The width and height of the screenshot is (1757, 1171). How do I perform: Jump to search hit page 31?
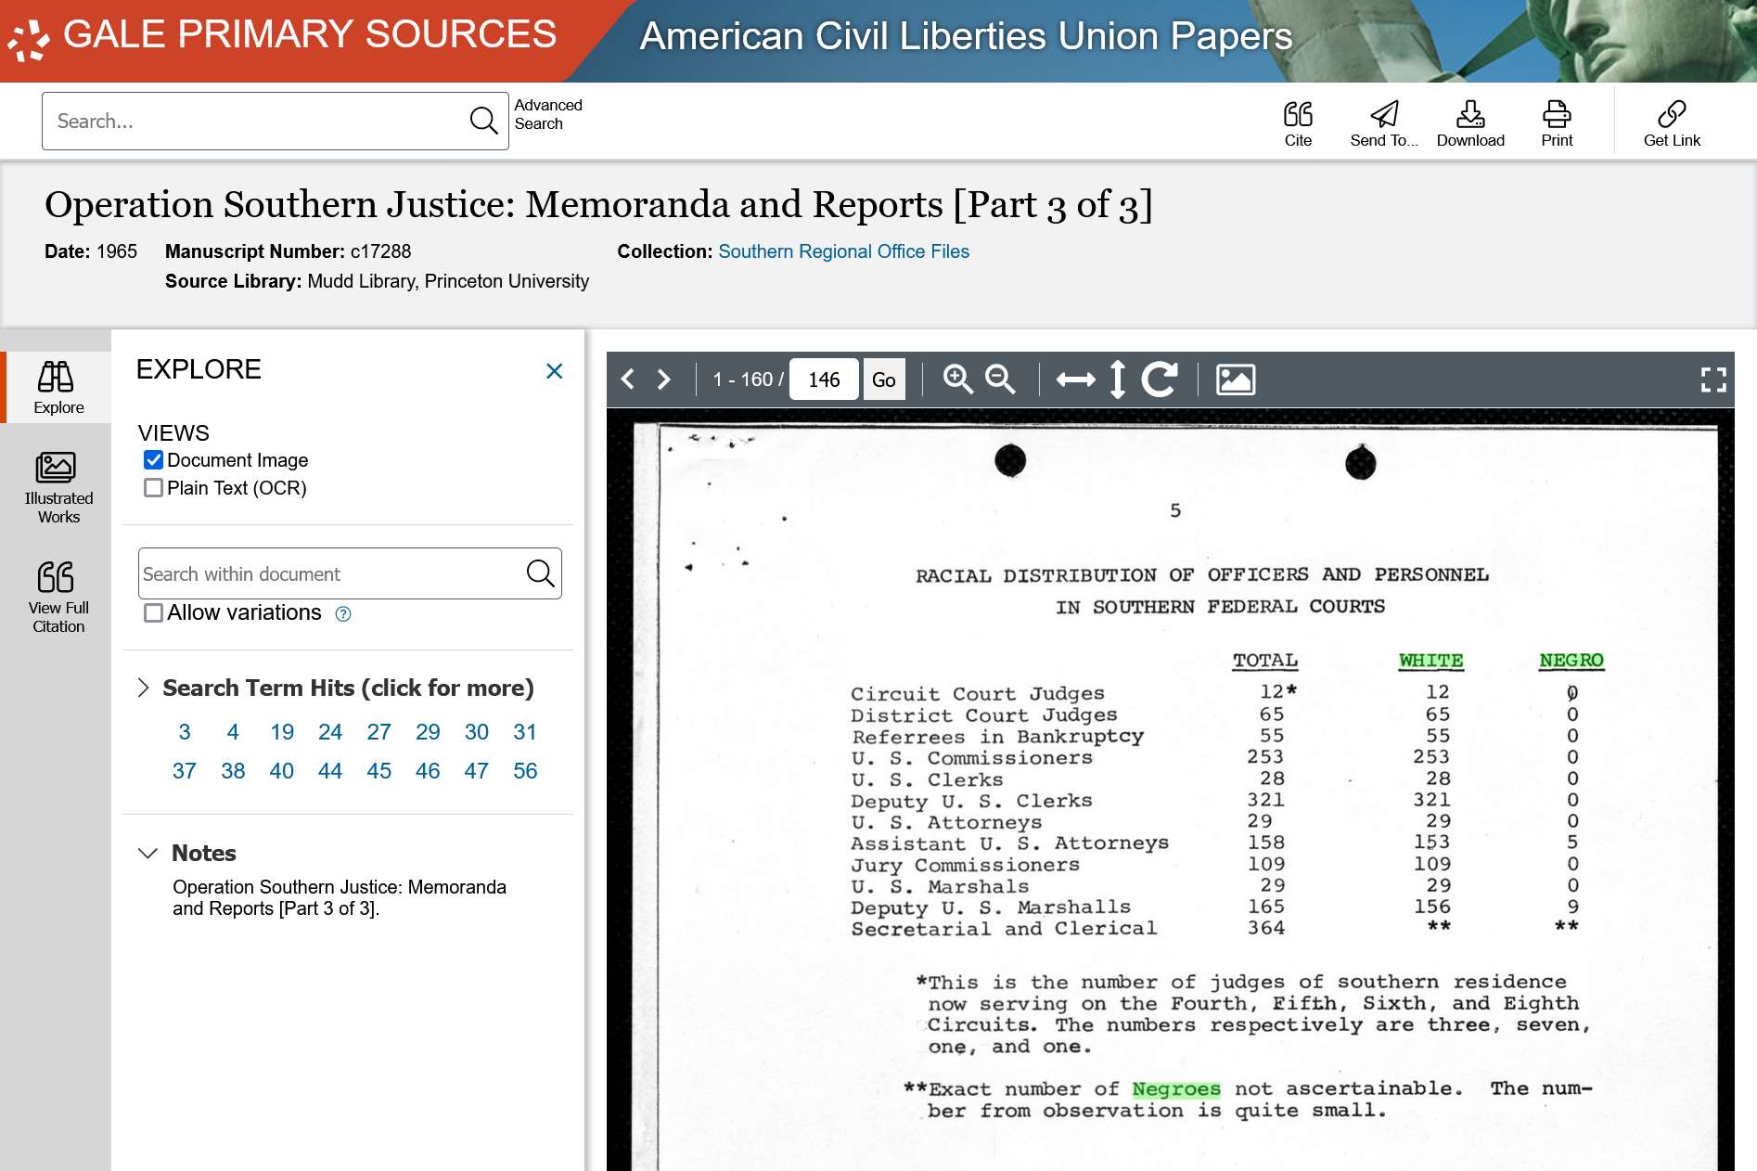click(x=525, y=732)
